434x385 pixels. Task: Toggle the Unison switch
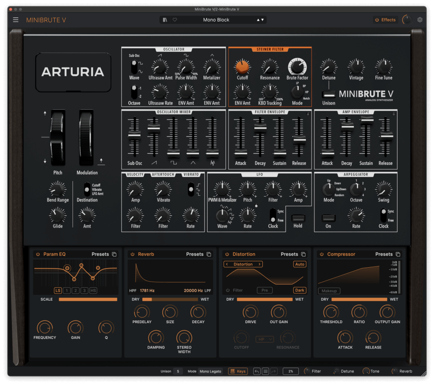[328, 94]
